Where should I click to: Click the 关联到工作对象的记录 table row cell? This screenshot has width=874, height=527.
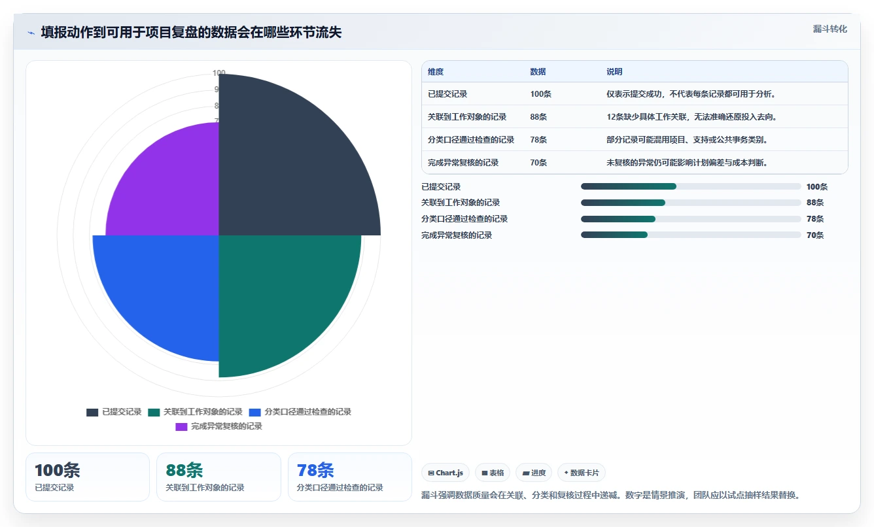[x=467, y=117]
